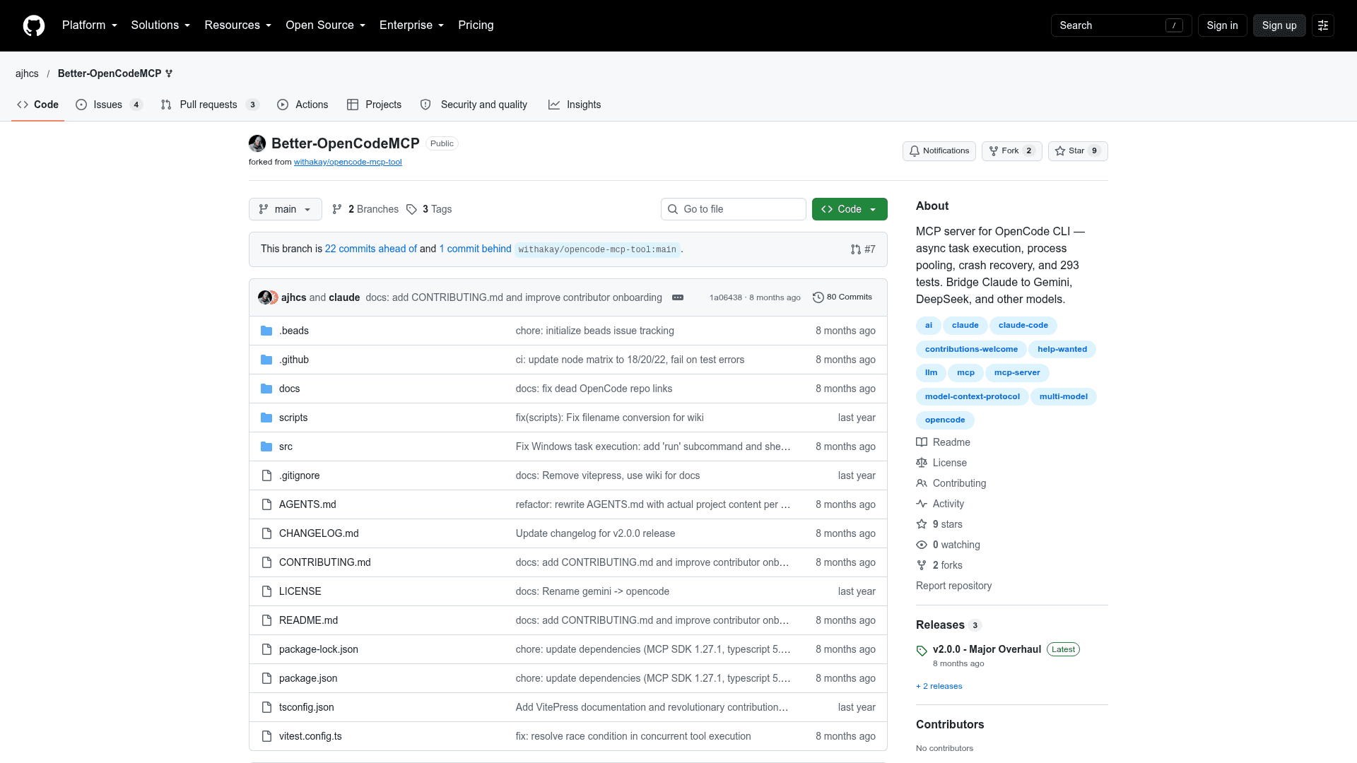1357x763 pixels.
Task: Open the Open Source dropdown
Action: (326, 25)
